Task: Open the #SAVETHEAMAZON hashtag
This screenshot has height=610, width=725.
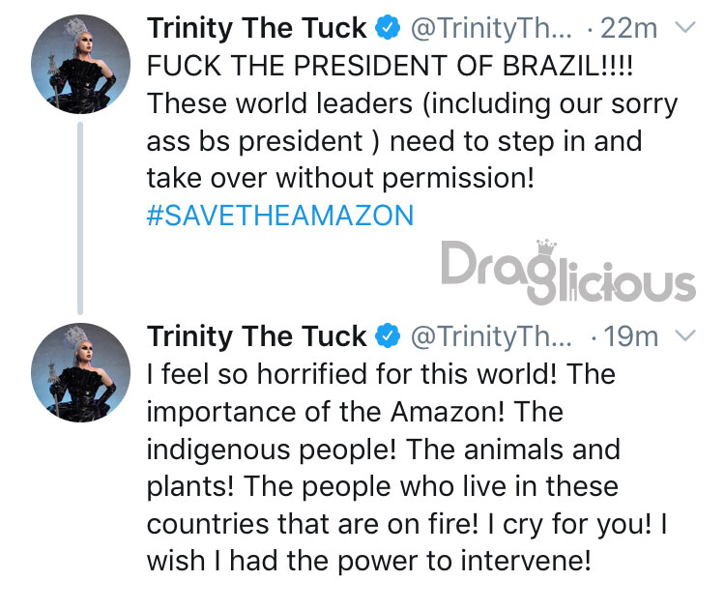Action: pos(280,215)
